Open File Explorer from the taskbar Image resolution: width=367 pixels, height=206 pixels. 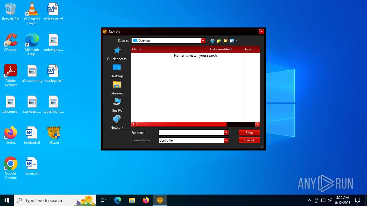pyautogui.click(x=132, y=200)
